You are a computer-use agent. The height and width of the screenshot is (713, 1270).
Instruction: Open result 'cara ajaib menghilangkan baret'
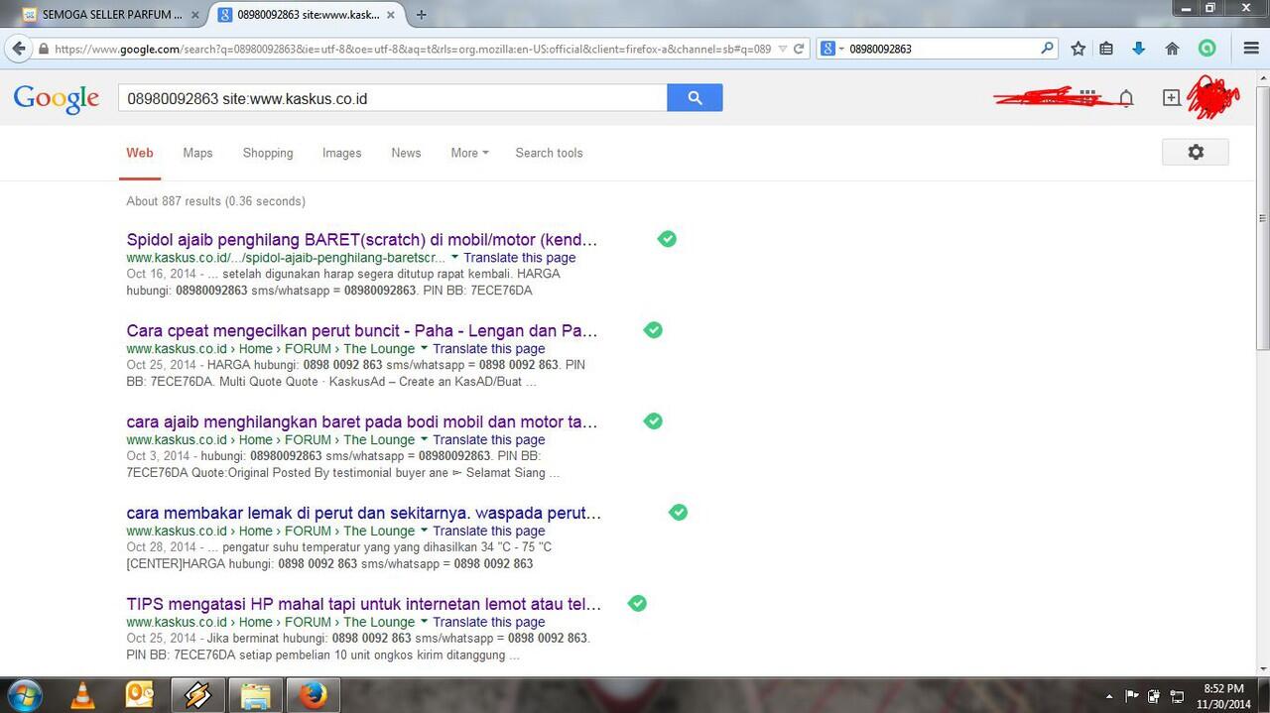[362, 422]
